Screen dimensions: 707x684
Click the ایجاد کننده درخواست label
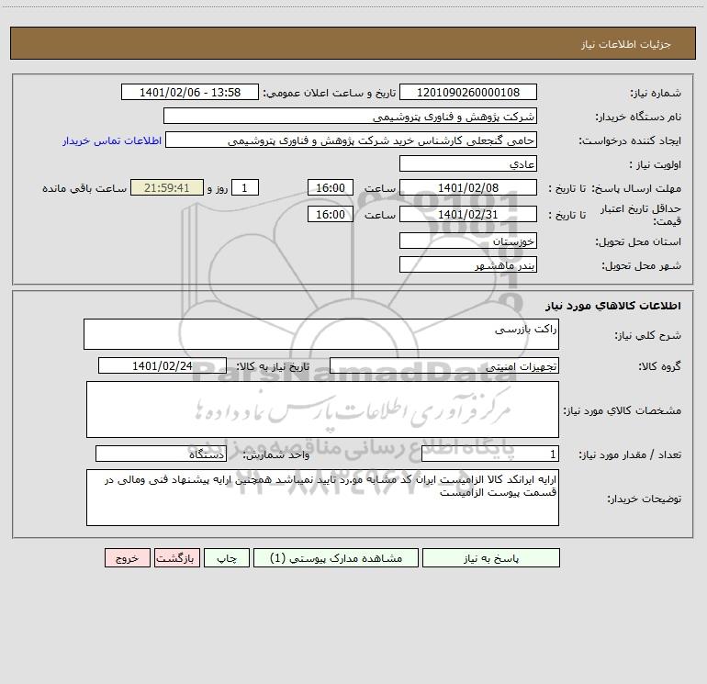click(x=630, y=140)
